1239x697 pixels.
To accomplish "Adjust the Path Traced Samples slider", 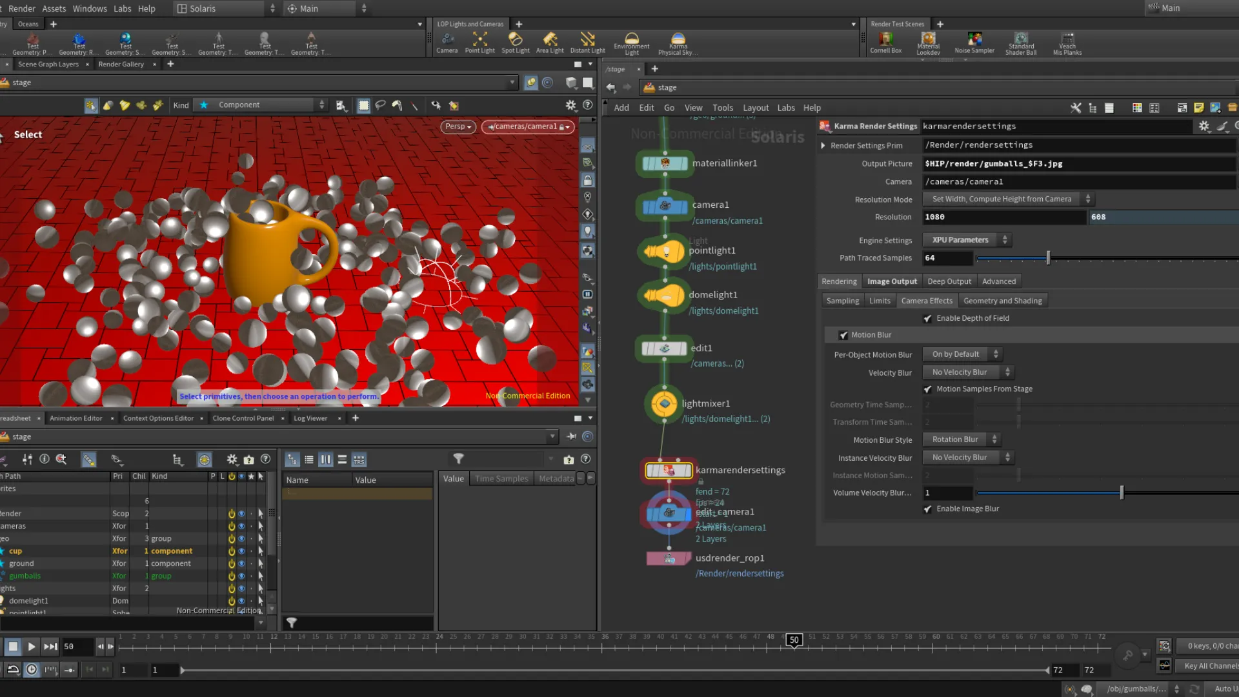I will pyautogui.click(x=1048, y=258).
